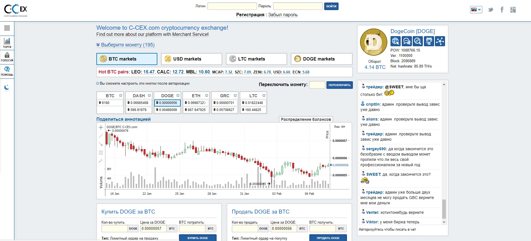Viewport: 531px width, 241px height.
Task: Select the crosshair tool on chart
Action: [101, 128]
